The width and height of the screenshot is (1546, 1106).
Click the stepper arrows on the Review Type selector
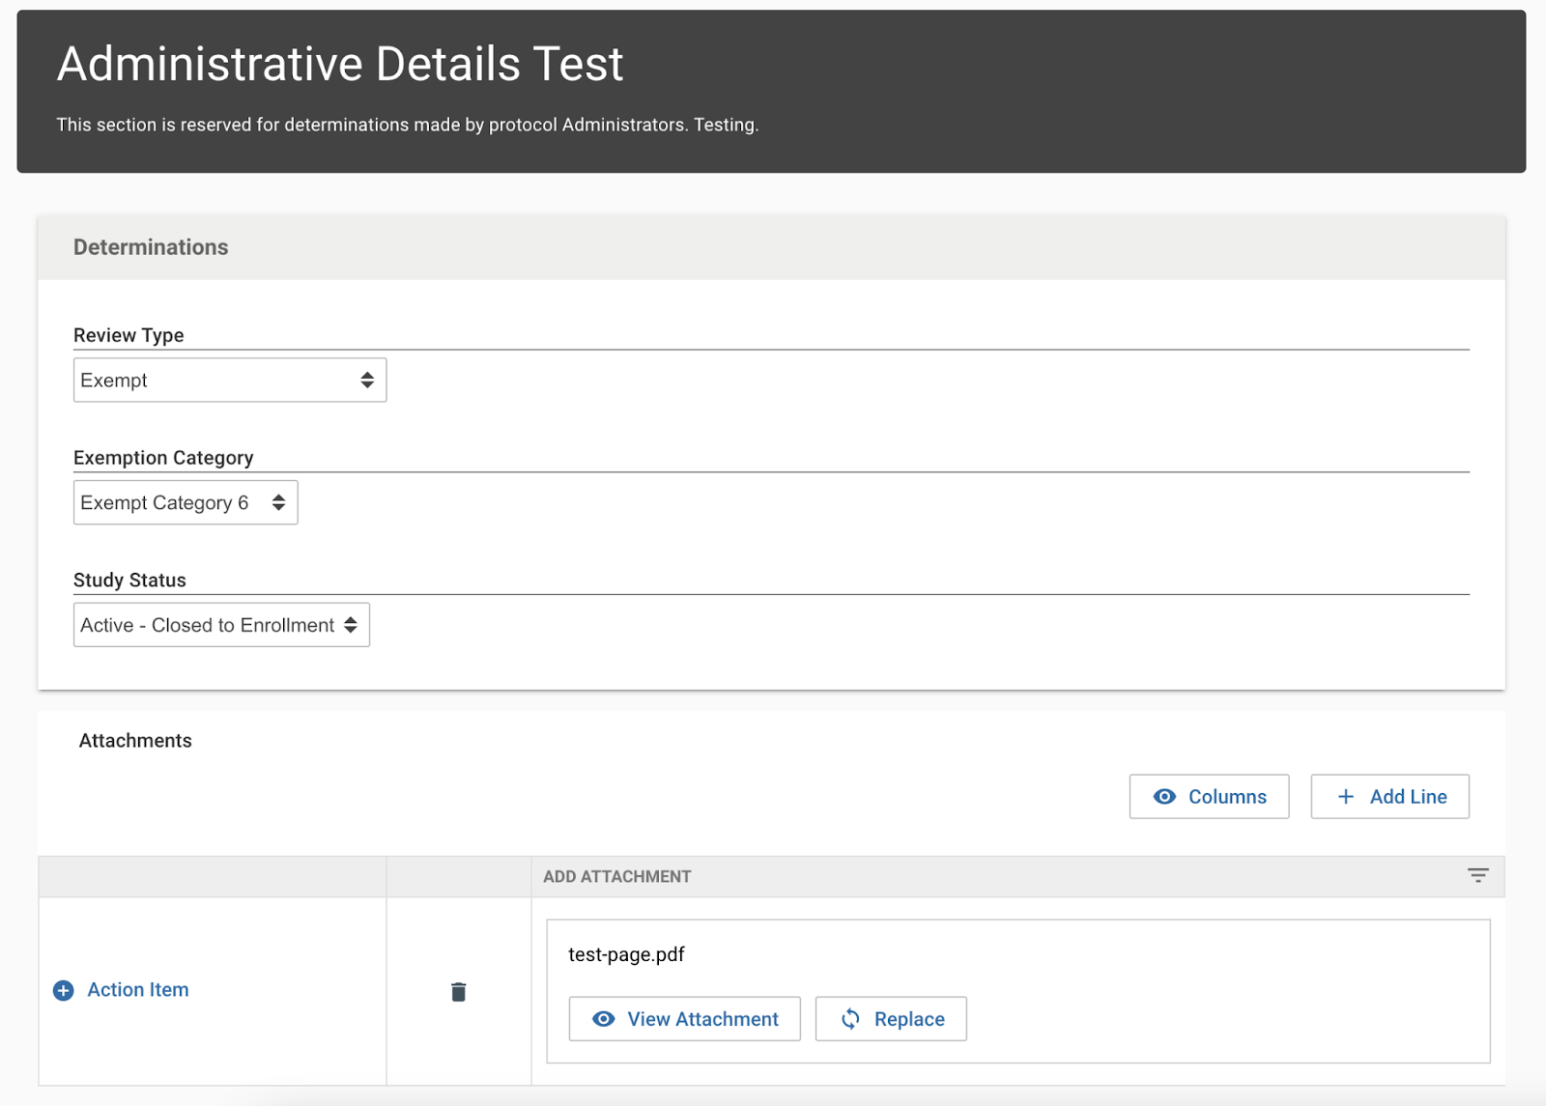click(x=367, y=380)
